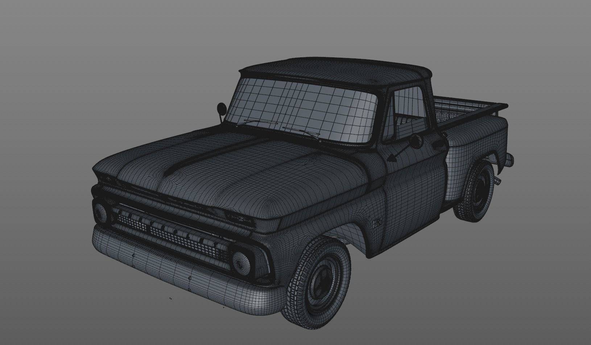The height and width of the screenshot is (345, 591).
Task: Select the round mirror on the far fender
Action: point(221,108)
